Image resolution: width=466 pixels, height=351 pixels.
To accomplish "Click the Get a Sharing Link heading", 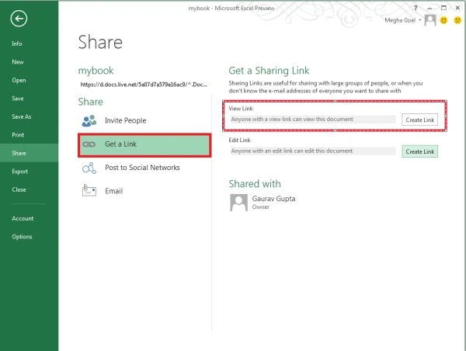I will coord(269,71).
